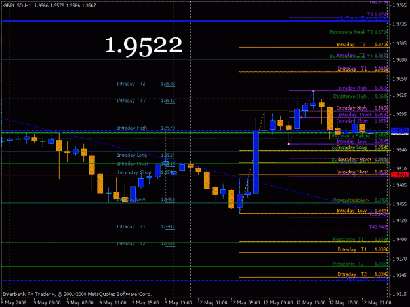The width and height of the screenshot is (410, 307).
Task: Select the left 'Intraday T1 1.9612' label
Action: [x=146, y=101]
